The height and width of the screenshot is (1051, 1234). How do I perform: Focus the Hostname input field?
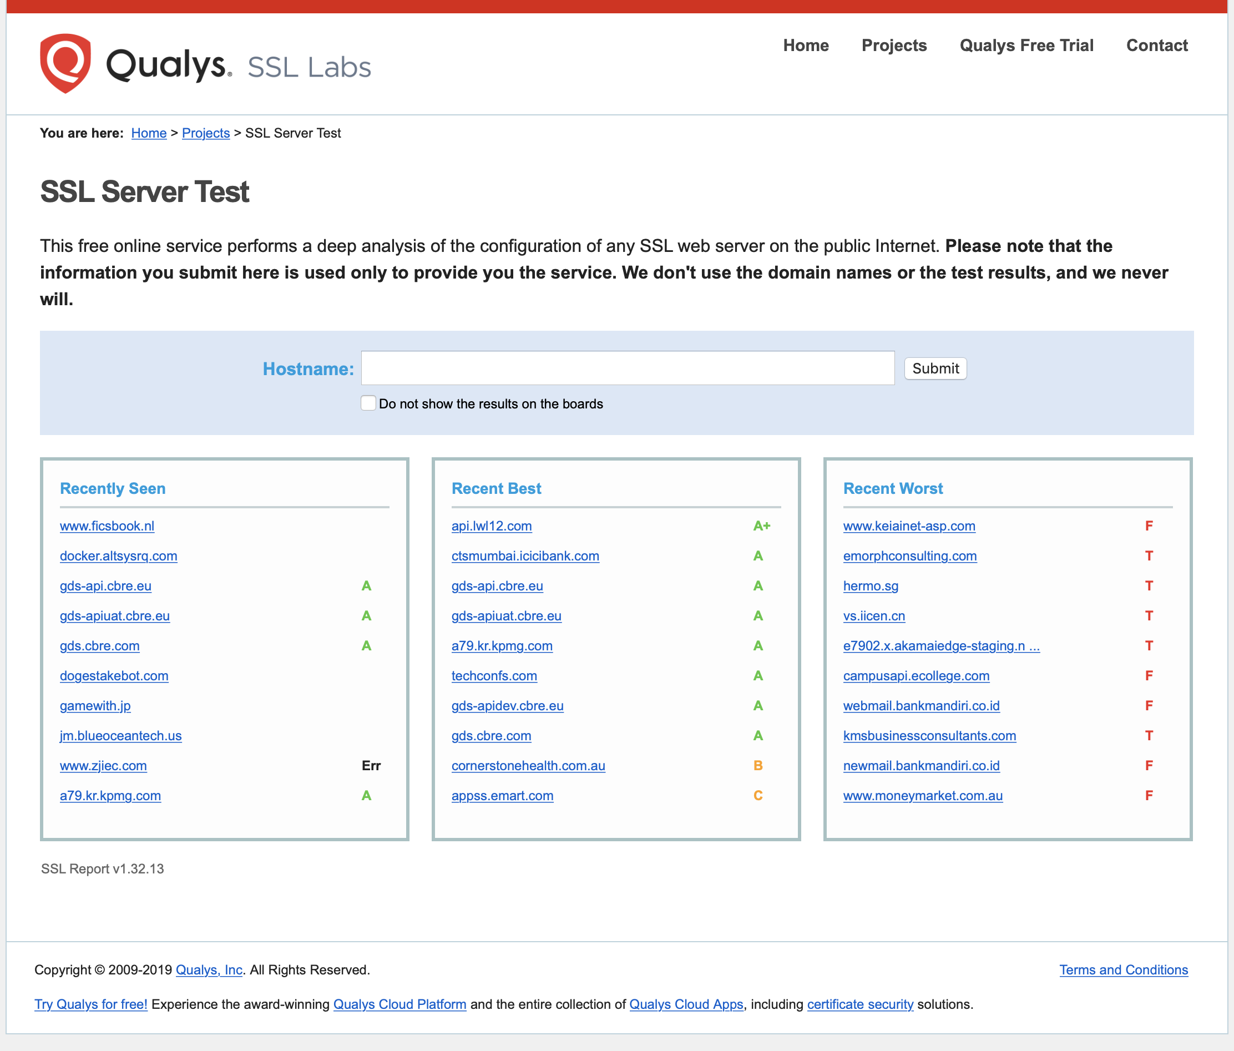(628, 368)
